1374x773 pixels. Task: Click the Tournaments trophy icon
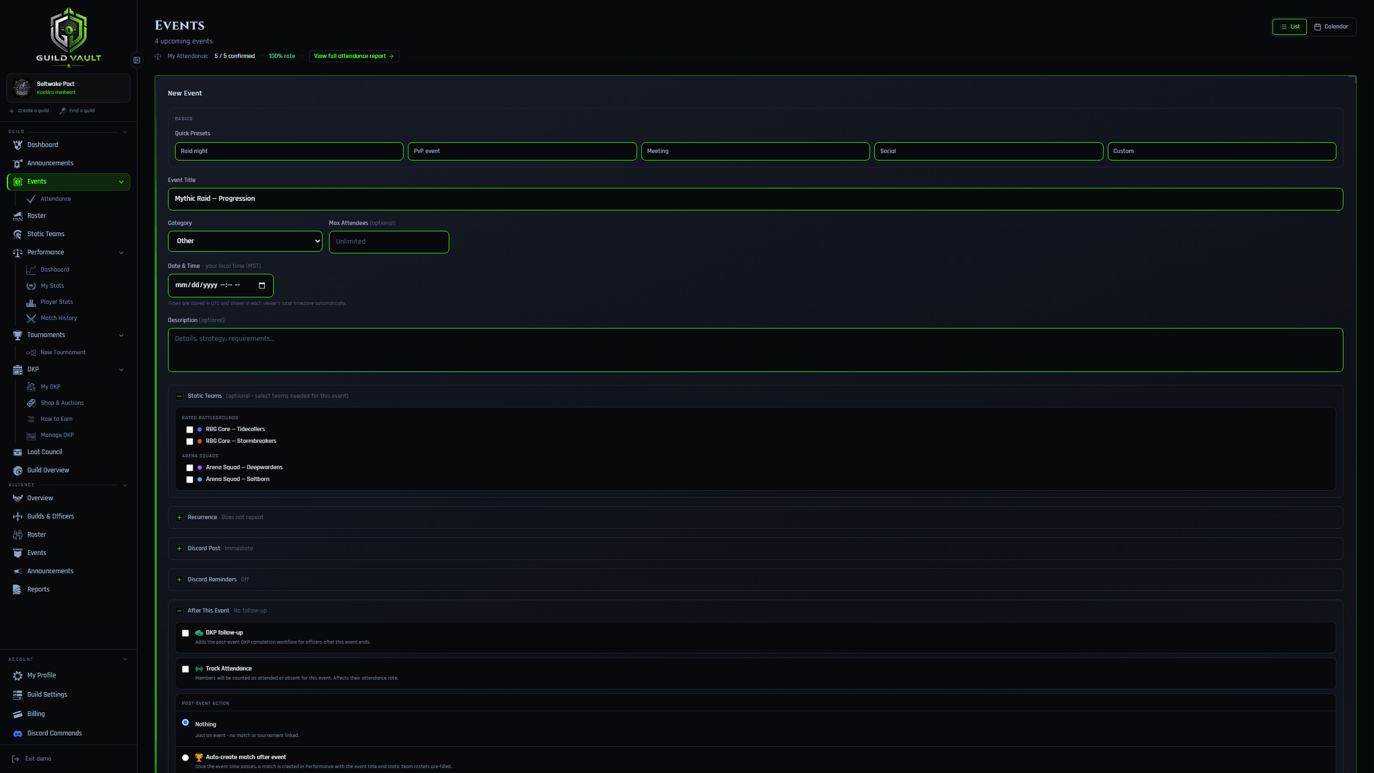[18, 335]
